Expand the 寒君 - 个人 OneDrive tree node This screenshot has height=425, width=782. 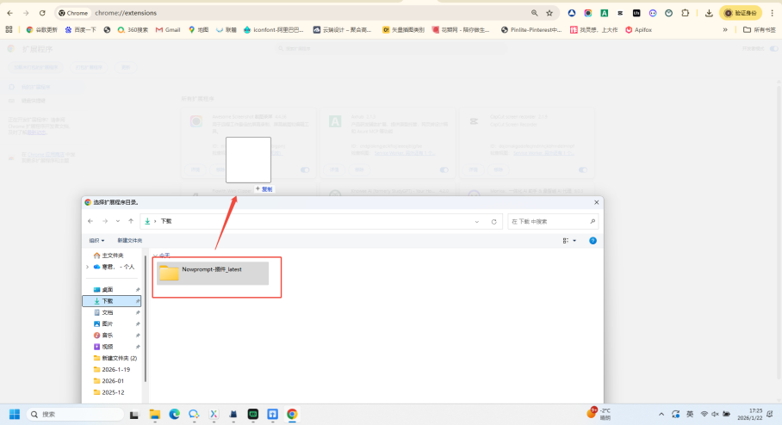click(x=88, y=267)
